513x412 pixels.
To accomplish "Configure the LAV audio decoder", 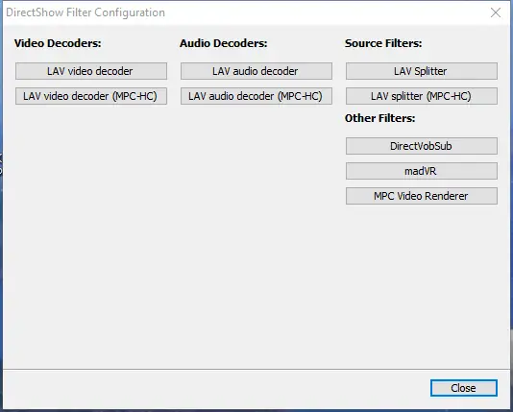I will coord(256,71).
